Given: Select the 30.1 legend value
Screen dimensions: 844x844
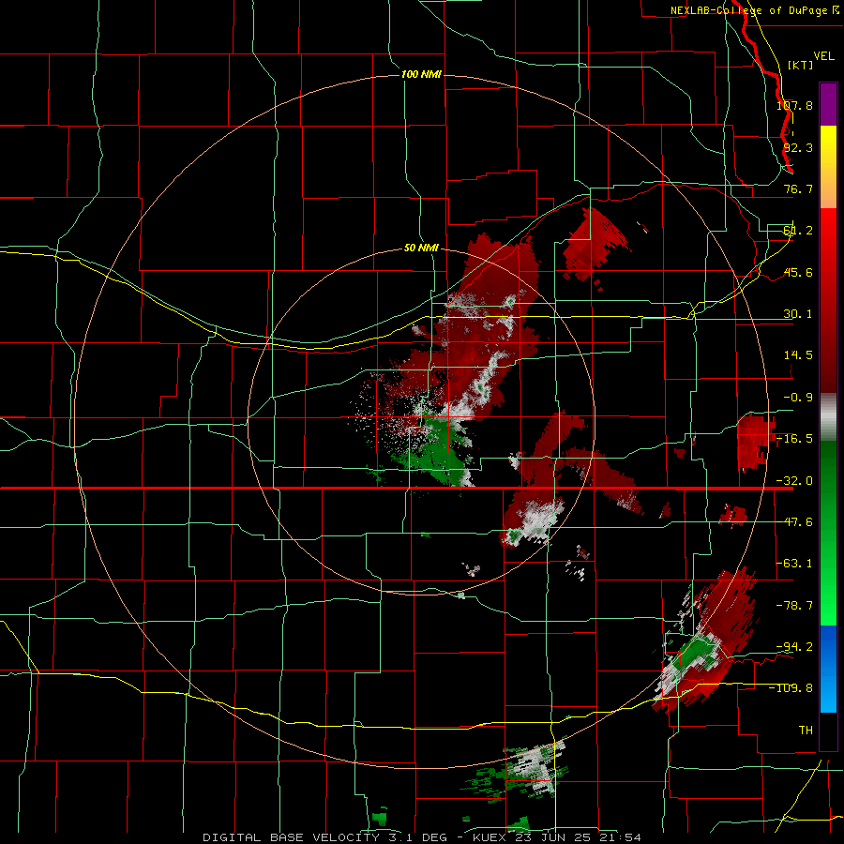Looking at the screenshot, I should (x=798, y=314).
